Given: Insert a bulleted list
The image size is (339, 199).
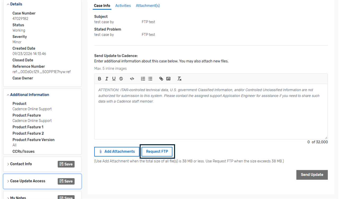Looking at the screenshot, I should click(x=150, y=79).
